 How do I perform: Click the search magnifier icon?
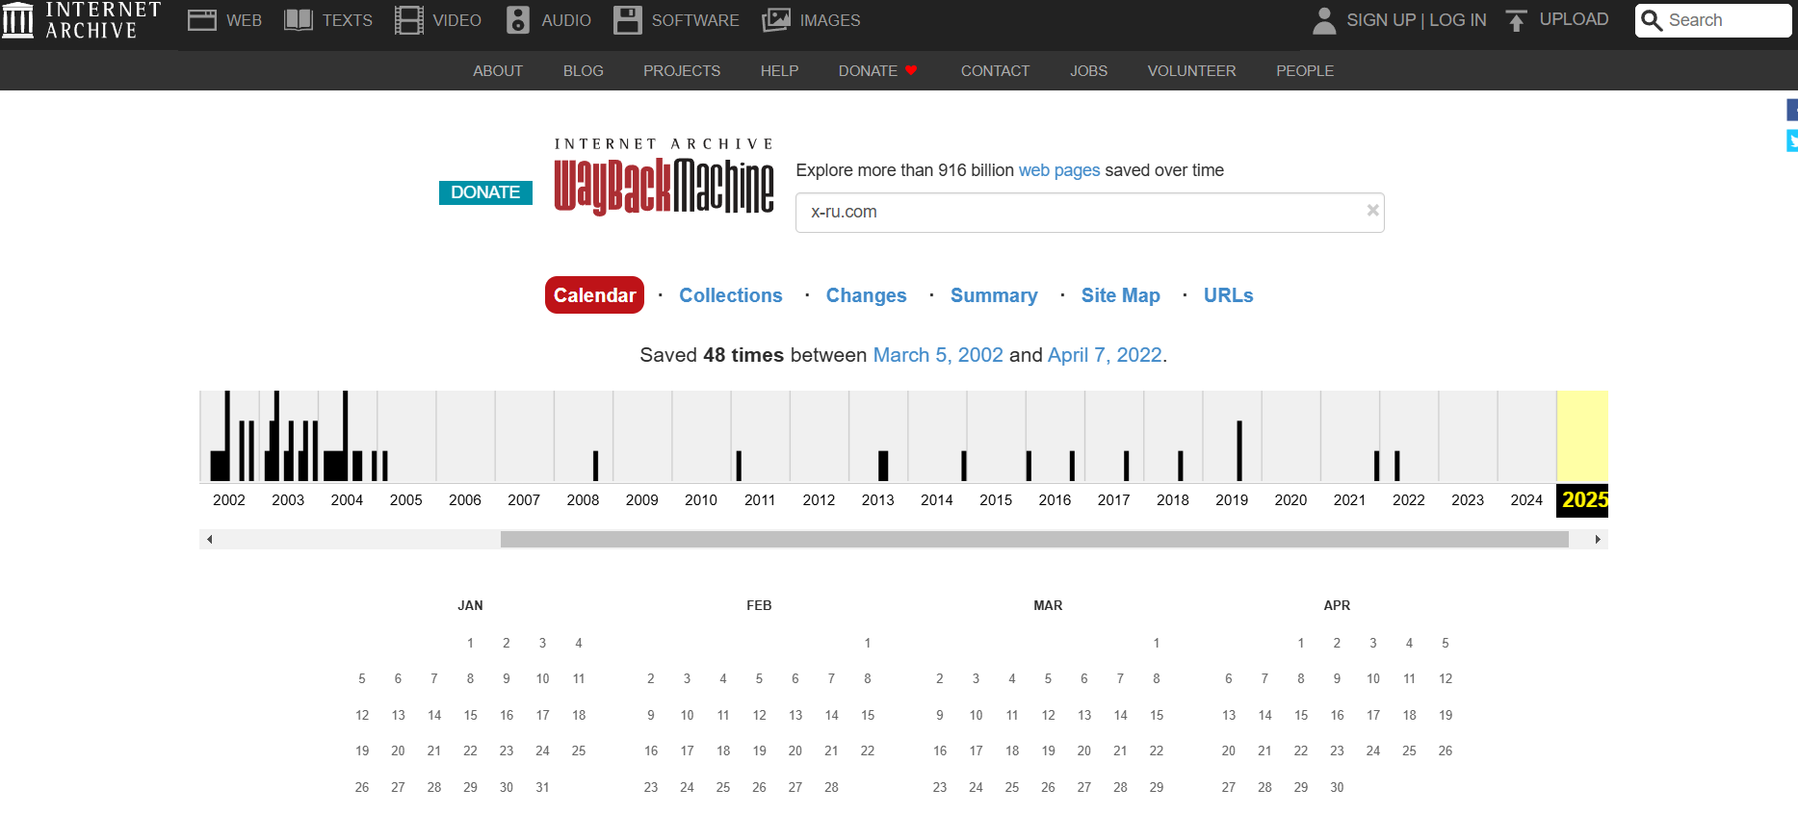pos(1652,20)
